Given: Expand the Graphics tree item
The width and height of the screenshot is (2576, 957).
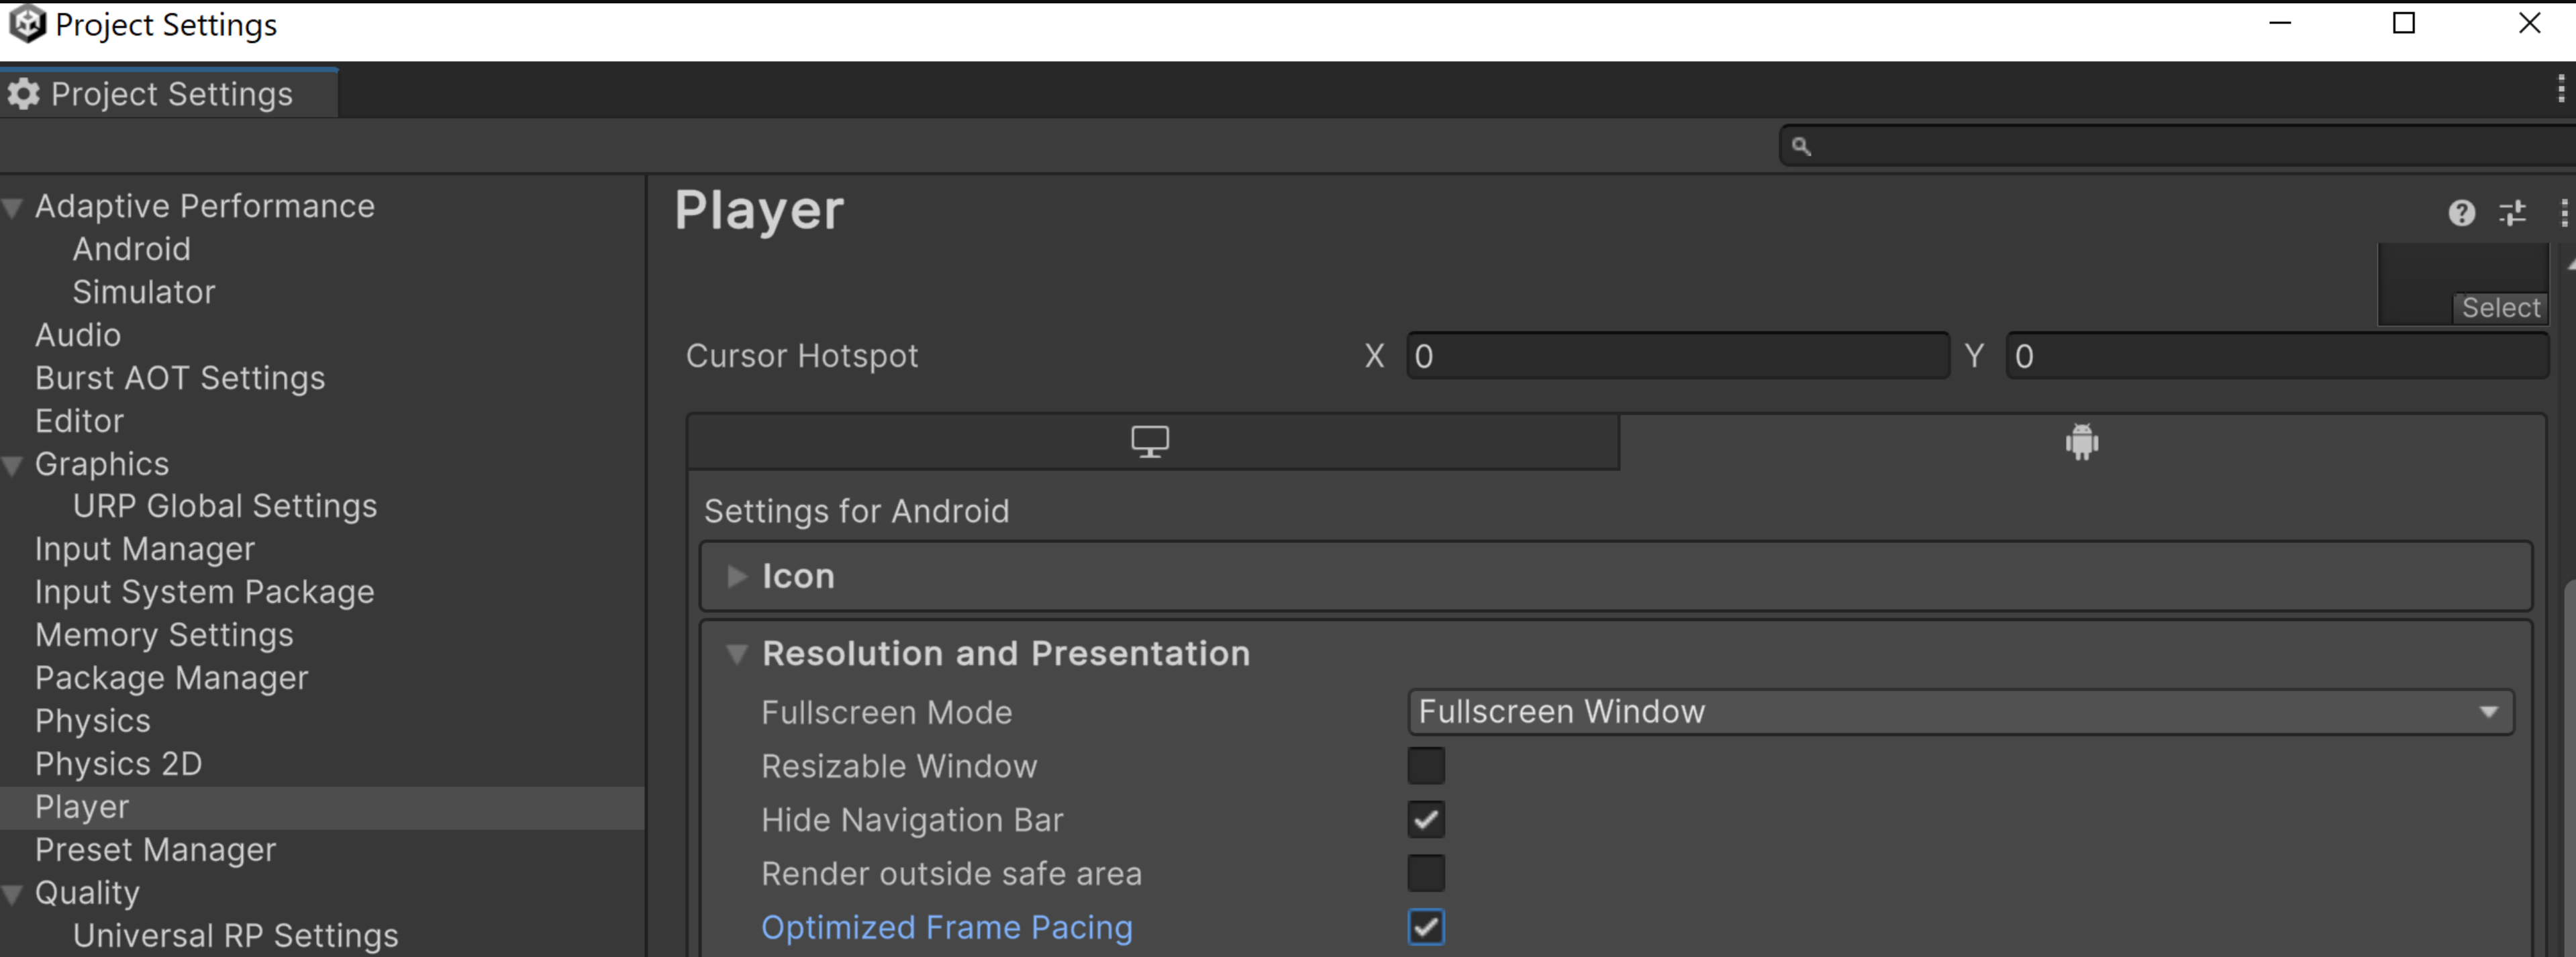Looking at the screenshot, I should (x=16, y=464).
